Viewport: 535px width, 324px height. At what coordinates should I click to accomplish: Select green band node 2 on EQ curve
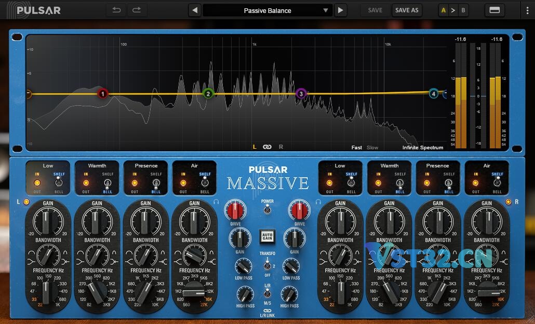(208, 94)
